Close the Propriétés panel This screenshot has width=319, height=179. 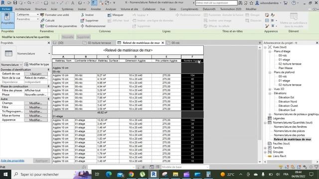pos(49,43)
